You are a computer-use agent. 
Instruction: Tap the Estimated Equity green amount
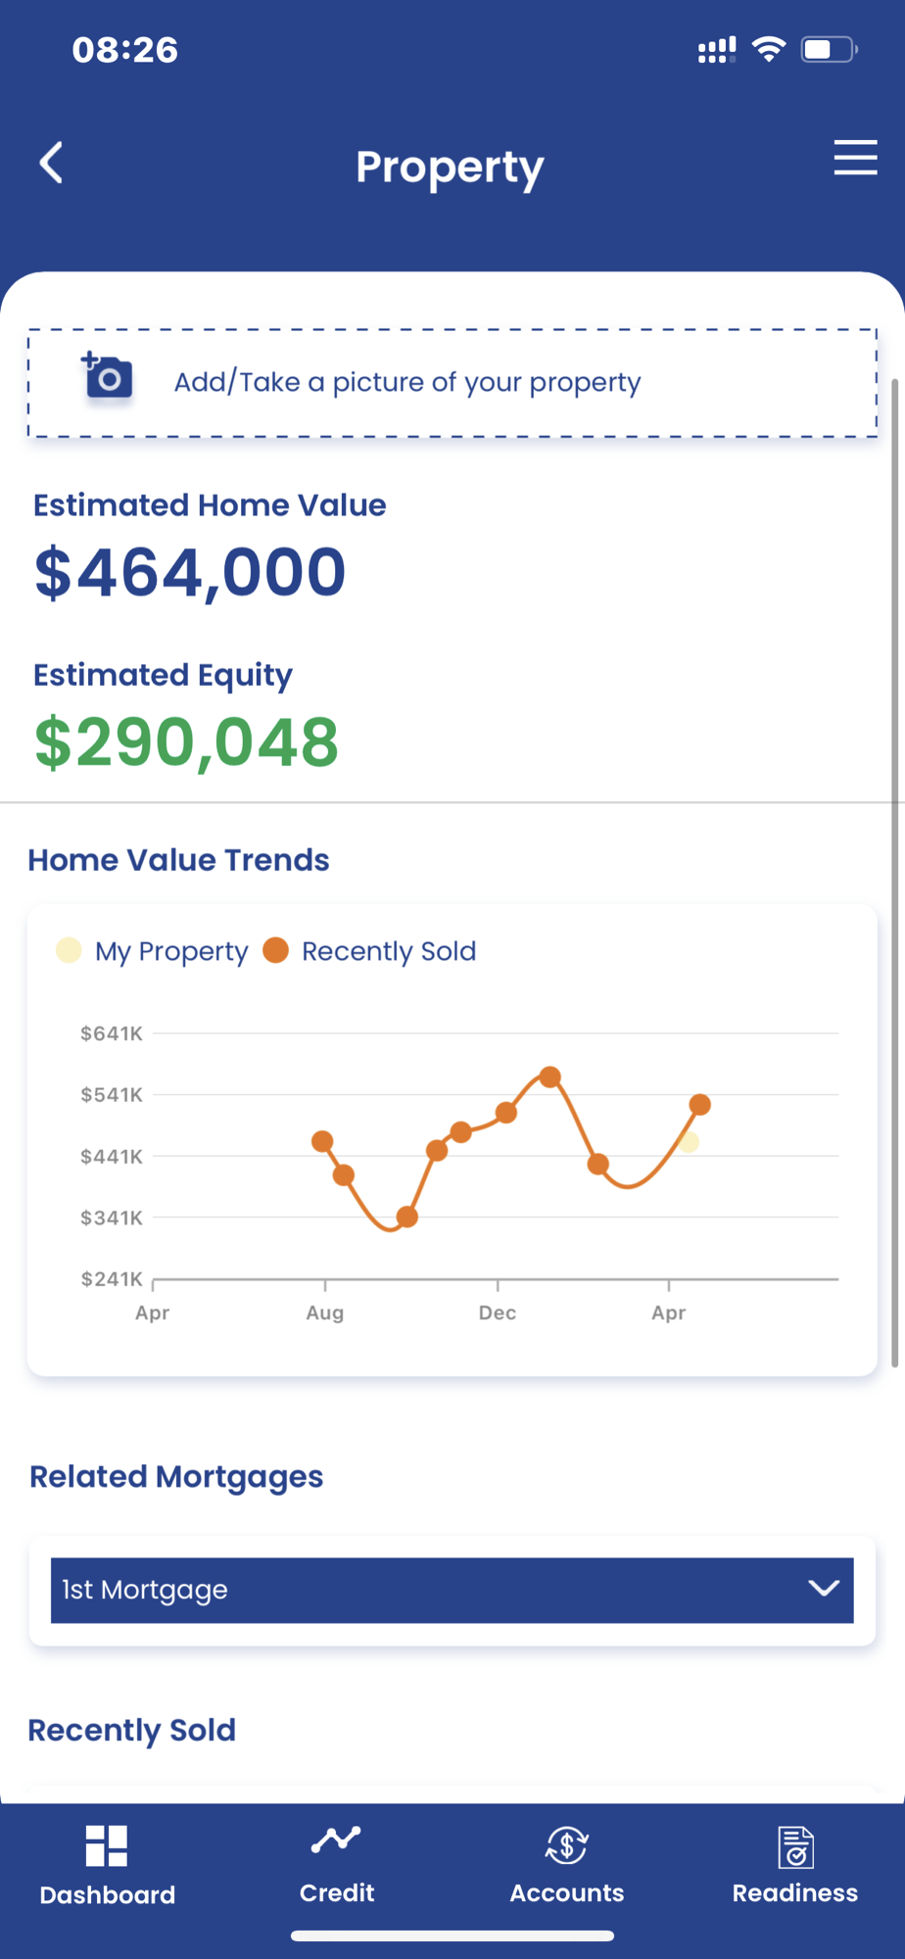pos(186,742)
